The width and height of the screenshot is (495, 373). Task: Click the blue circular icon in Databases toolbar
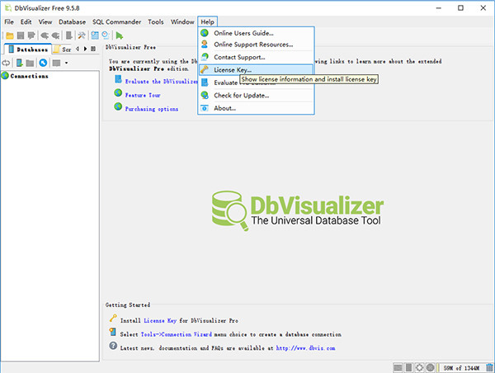click(x=43, y=63)
